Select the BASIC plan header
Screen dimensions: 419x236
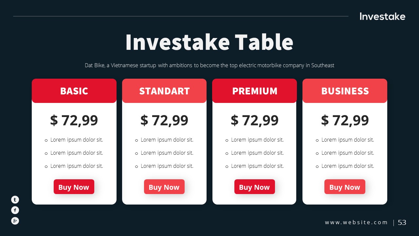[74, 91]
